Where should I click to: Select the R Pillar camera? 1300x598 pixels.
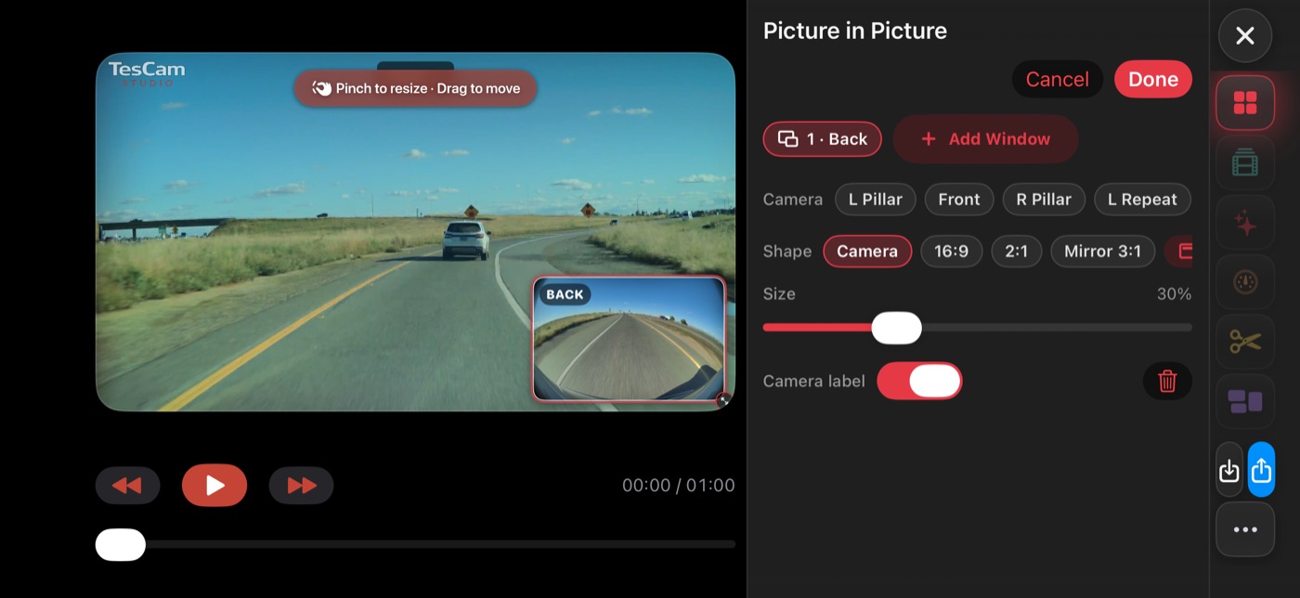pos(1044,199)
